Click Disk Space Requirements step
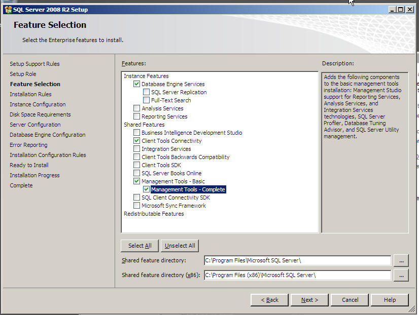Screen dimensions: 419x315 (40, 114)
